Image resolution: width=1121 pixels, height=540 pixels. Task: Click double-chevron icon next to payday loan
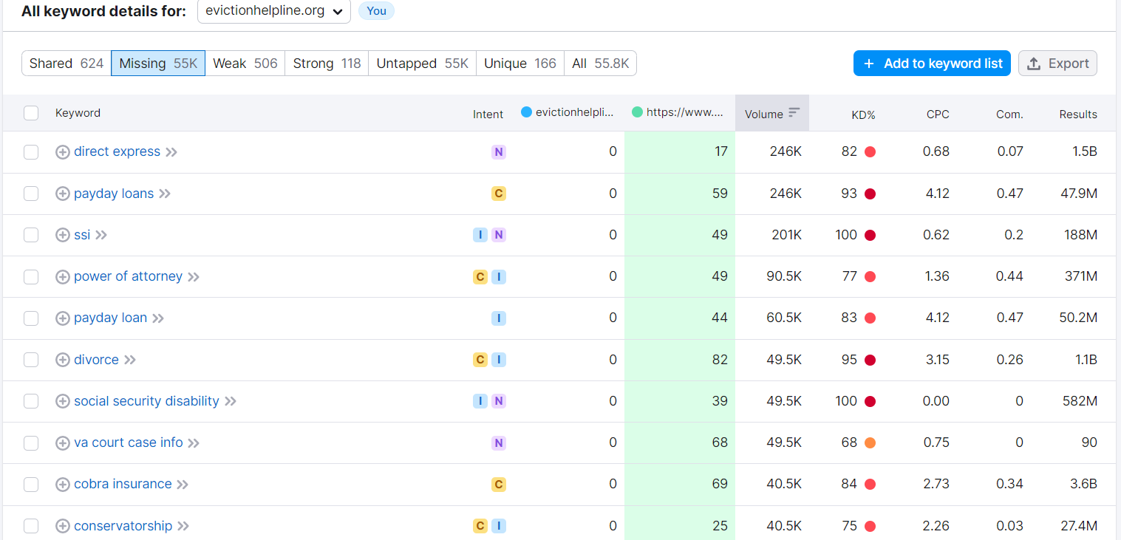pos(158,318)
